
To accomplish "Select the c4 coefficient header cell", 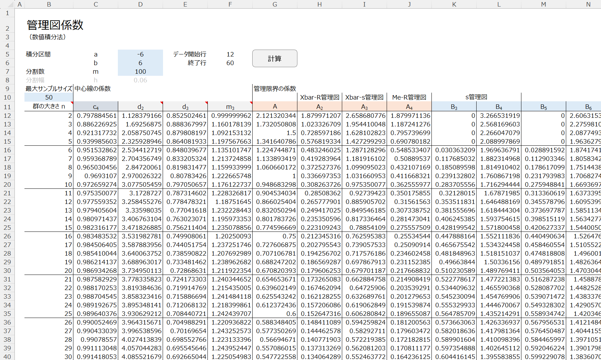I will click(95, 107).
